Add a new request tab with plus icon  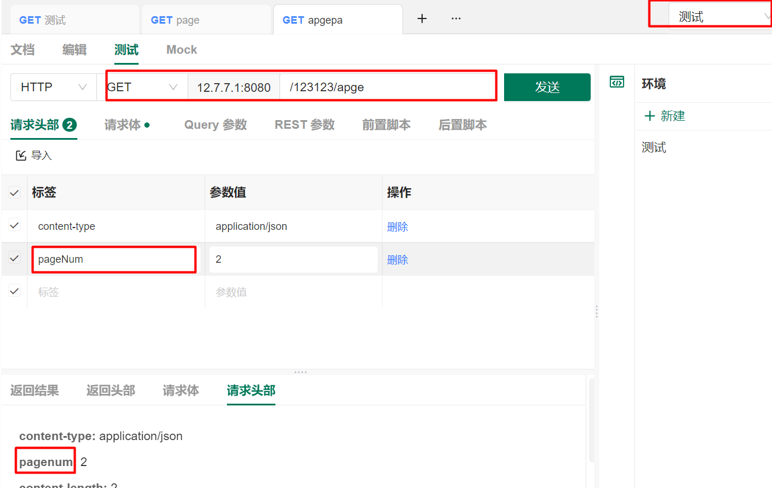click(422, 18)
